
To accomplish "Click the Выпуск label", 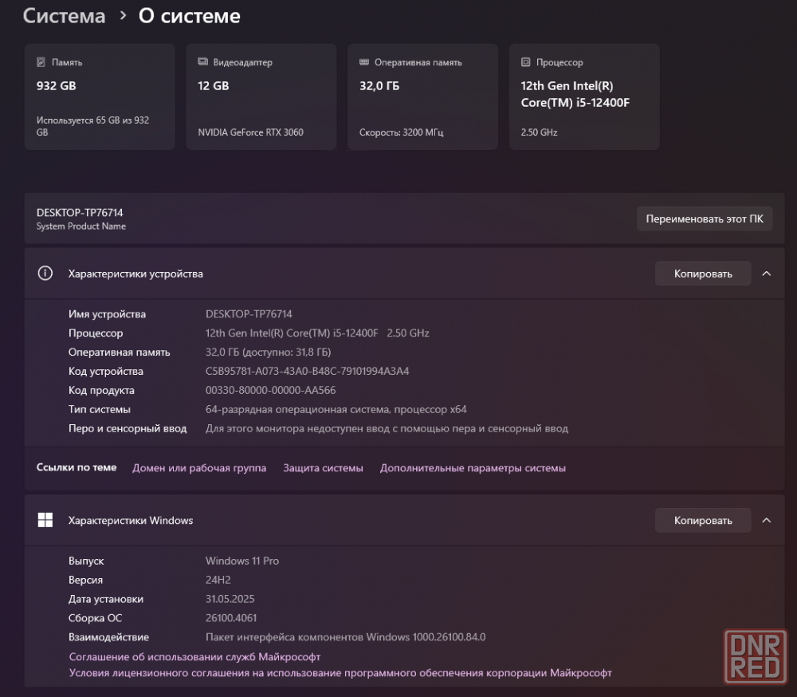I will coord(86,561).
